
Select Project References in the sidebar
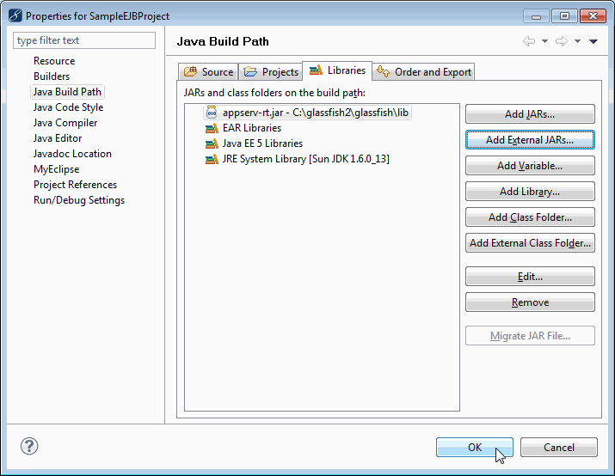75,185
